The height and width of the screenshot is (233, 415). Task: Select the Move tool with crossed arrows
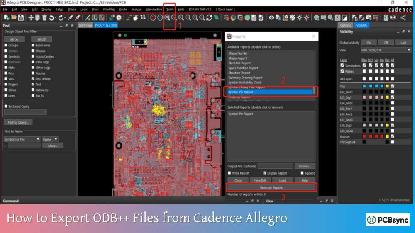31,17
